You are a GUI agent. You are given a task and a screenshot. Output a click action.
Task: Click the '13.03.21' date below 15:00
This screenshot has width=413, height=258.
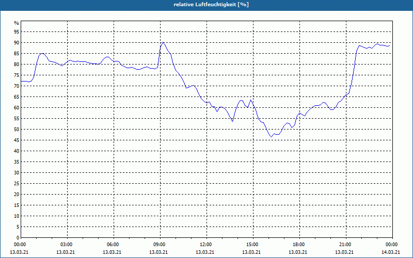click(x=251, y=252)
